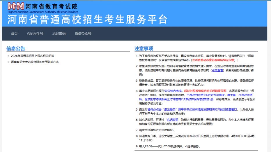The width and height of the screenshot is (271, 152).
Task: Click the Higher Education Examinations Authority subtitle
Action: coord(43,12)
